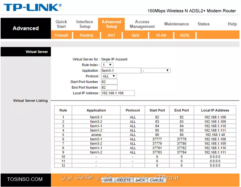
Task: Select the Advanced Setup tab
Action: tap(111, 24)
